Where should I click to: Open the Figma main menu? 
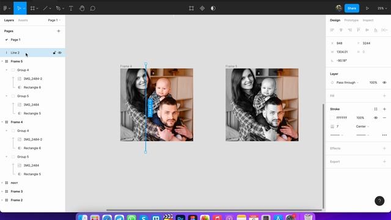(5, 8)
